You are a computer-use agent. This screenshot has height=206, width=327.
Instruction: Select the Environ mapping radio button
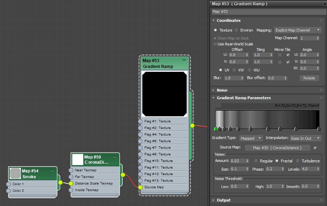[x=237, y=30]
